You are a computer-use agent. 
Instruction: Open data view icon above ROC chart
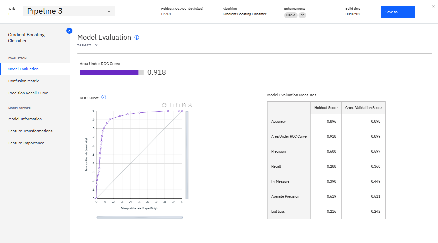(184, 105)
